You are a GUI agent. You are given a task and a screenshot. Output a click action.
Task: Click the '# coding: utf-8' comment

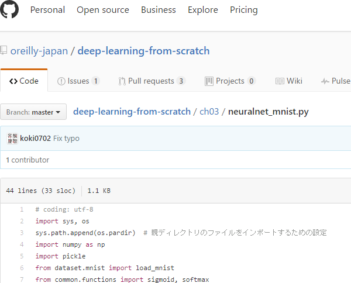[64, 210]
